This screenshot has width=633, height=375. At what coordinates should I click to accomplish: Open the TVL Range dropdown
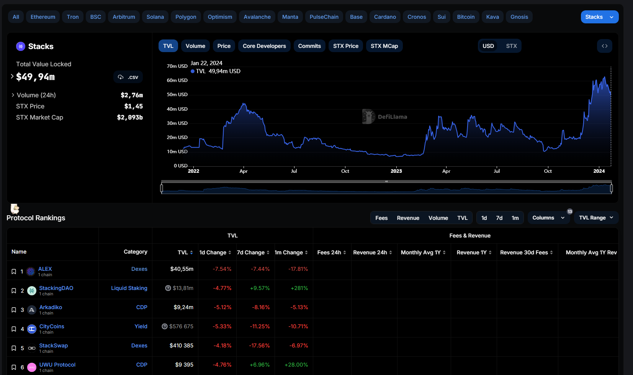(596, 218)
